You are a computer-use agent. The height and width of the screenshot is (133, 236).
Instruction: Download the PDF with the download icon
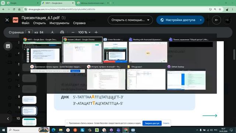[x=52, y=32]
